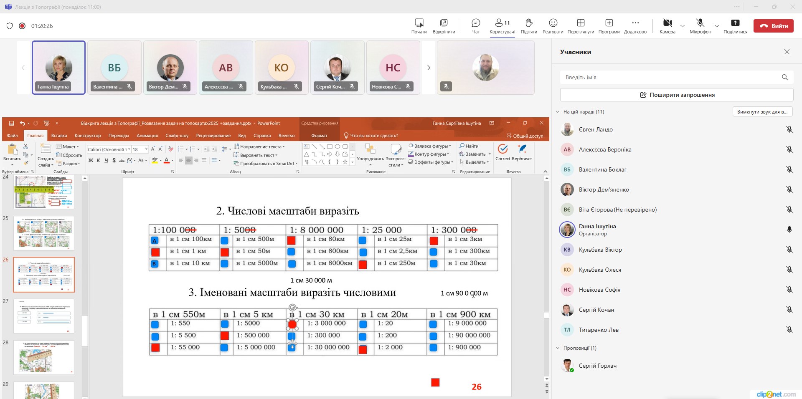Open the More actions (Додатково) menu

(x=635, y=23)
